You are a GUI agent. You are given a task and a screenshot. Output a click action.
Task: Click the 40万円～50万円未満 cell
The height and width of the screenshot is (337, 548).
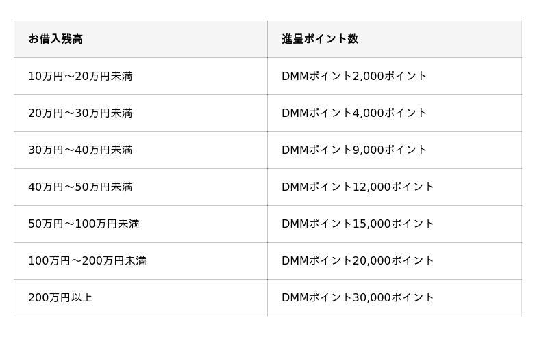tap(80, 187)
